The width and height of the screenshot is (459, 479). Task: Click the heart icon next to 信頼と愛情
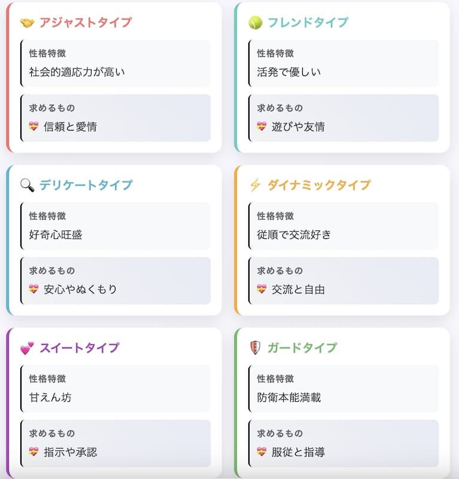[34, 126]
